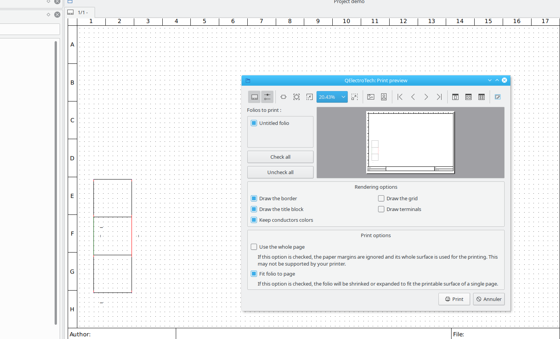
Task: Open the 20.43% zoom dropdown
Action: (332, 97)
